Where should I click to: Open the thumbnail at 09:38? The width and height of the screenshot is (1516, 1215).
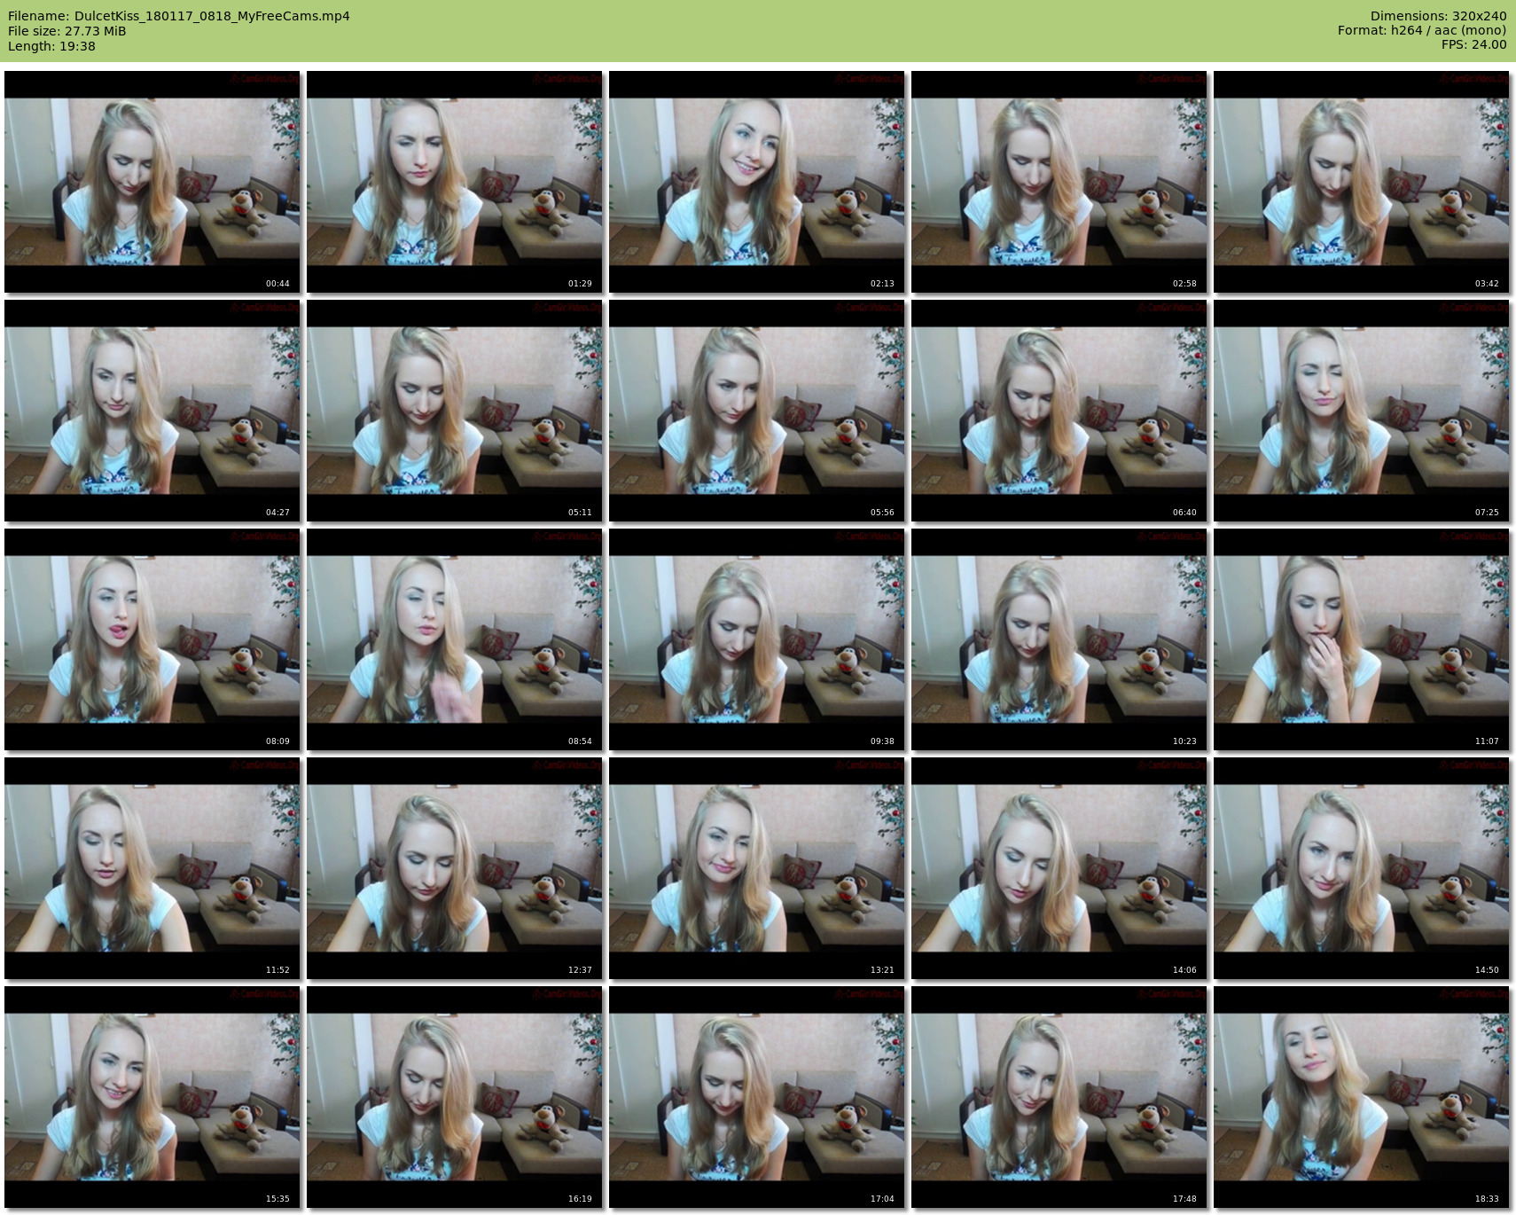tap(757, 639)
